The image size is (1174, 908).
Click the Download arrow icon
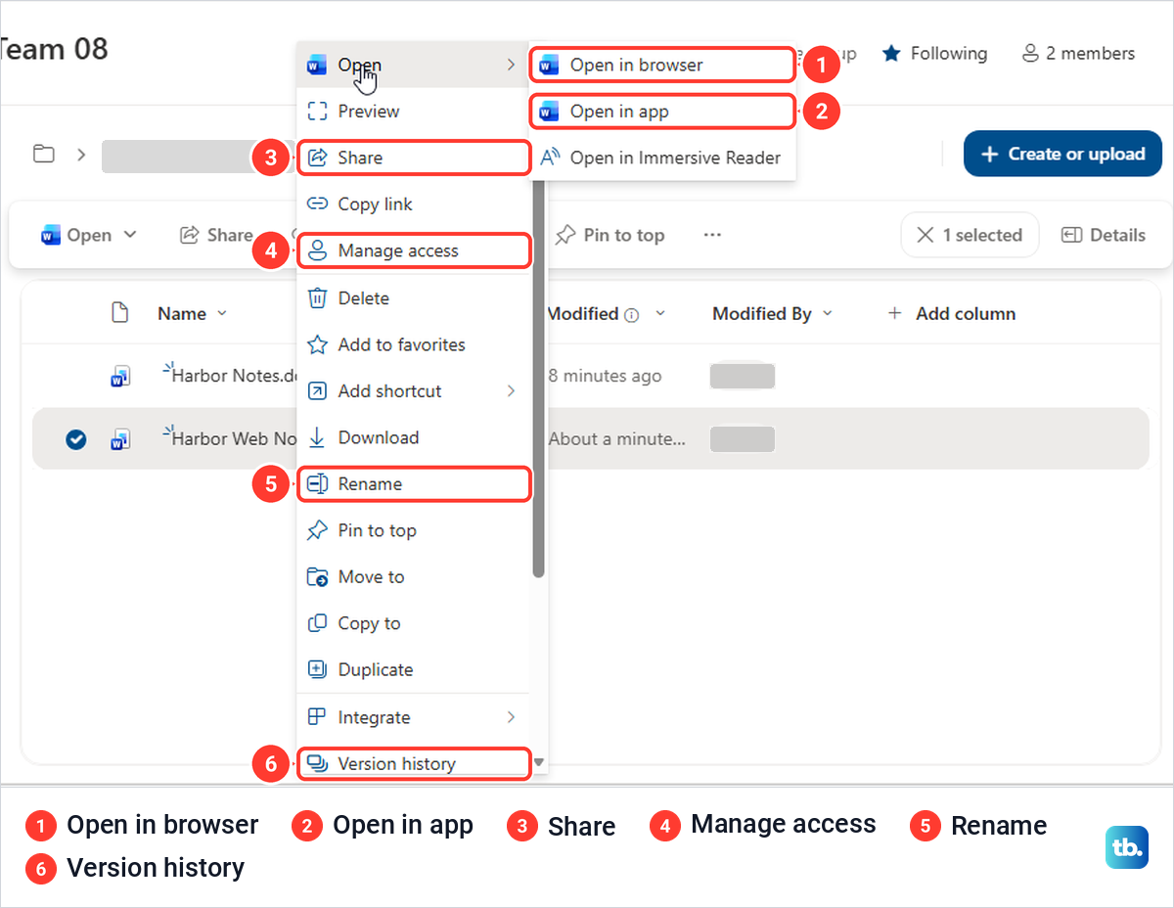pyautogui.click(x=317, y=437)
